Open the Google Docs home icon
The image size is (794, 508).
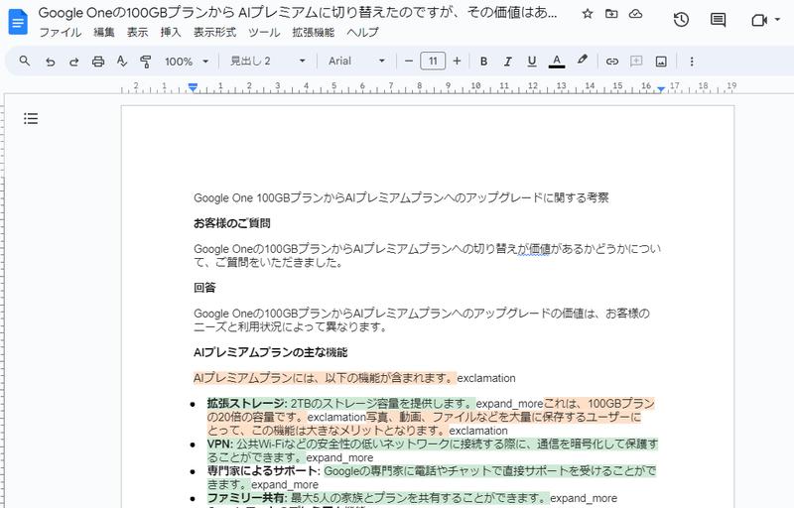click(18, 22)
